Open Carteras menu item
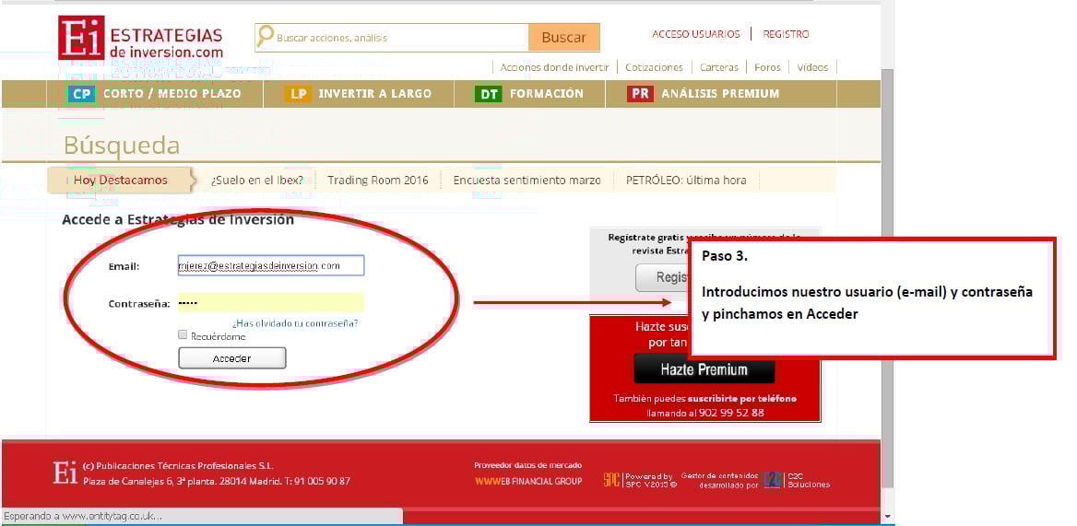This screenshot has height=526, width=1077. (719, 67)
